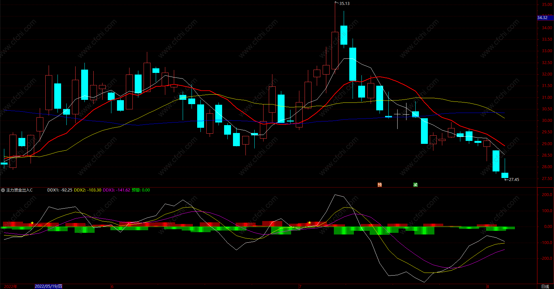
Task: Click the first yellow star signal marker
Action: pos(32,223)
